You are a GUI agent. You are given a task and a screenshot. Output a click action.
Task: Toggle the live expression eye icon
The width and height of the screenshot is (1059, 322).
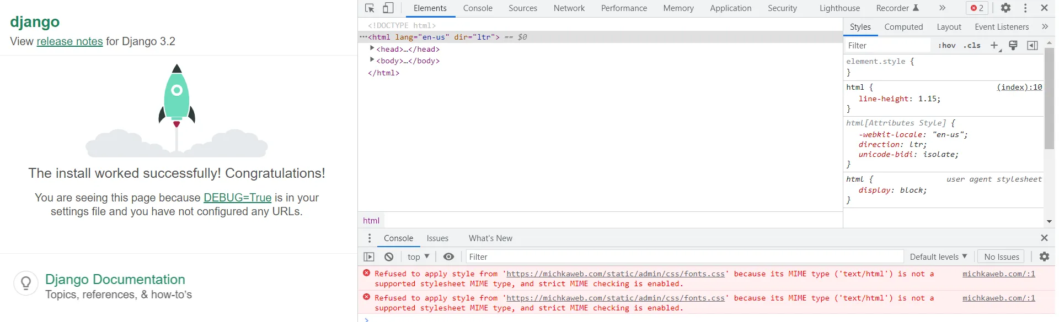click(x=448, y=256)
